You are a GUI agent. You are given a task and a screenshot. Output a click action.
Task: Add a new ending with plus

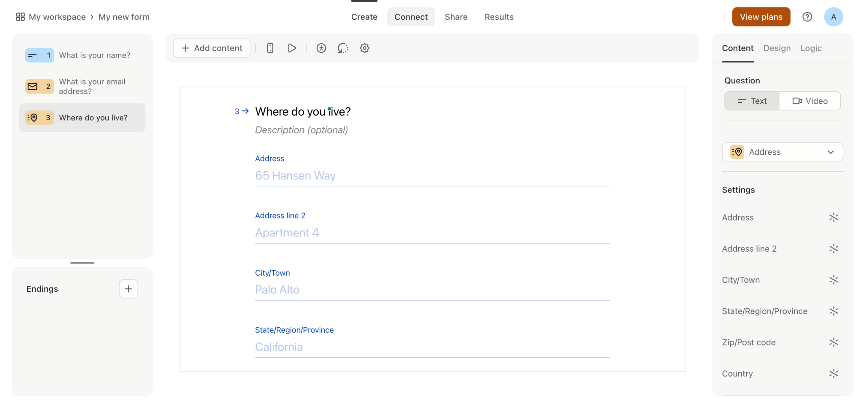(128, 289)
